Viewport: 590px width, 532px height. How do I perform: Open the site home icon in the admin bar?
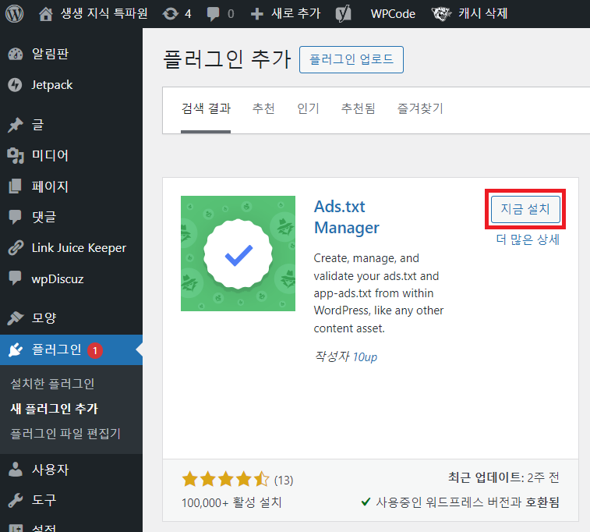45,14
